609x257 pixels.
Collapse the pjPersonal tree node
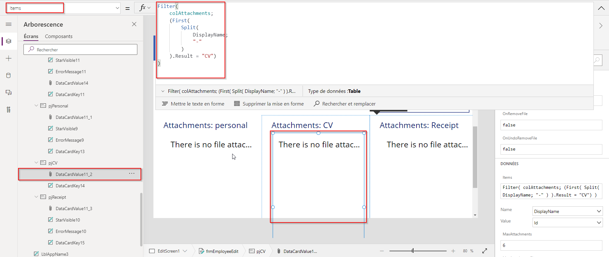[x=36, y=106]
